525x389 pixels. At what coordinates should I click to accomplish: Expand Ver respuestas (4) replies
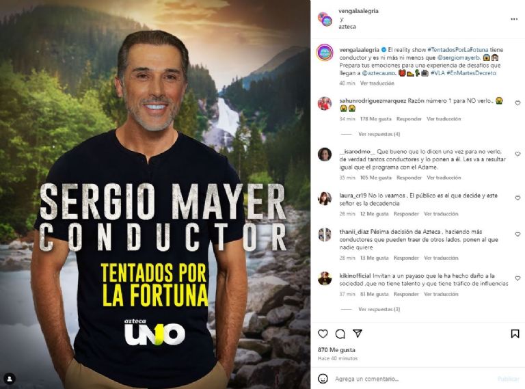[379, 134]
